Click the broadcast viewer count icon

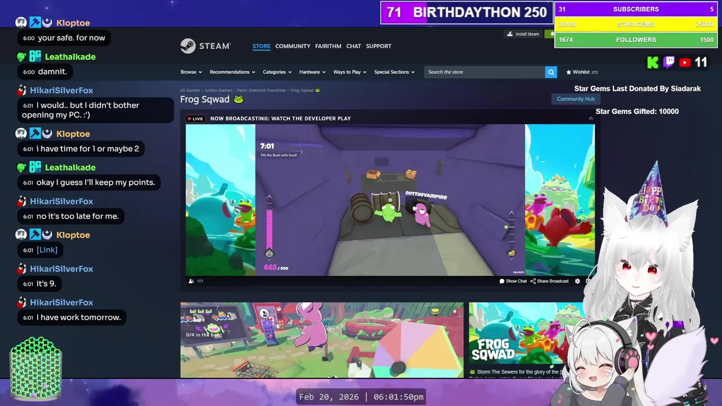[x=191, y=281]
